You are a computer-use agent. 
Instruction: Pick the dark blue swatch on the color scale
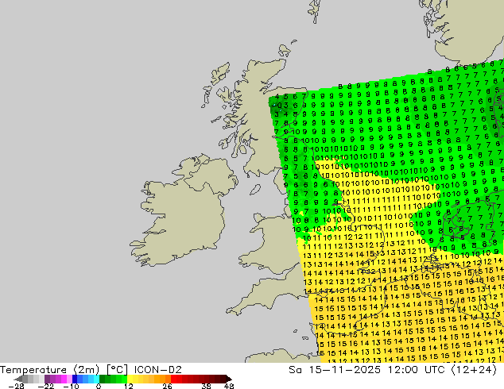point(75,379)
